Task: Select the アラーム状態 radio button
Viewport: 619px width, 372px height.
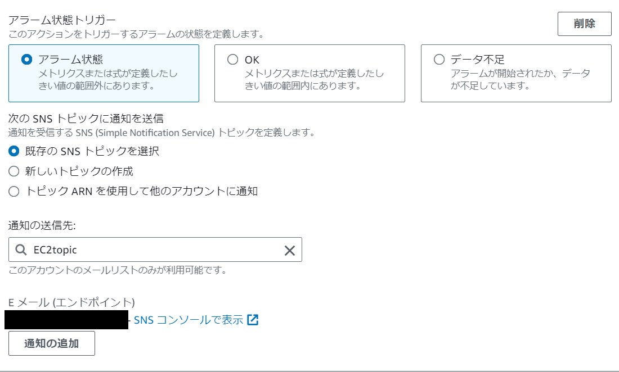Action: coord(26,60)
